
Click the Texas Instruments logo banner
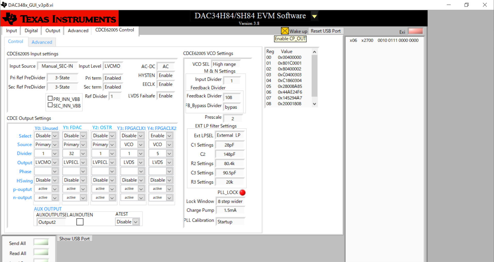[60, 18]
